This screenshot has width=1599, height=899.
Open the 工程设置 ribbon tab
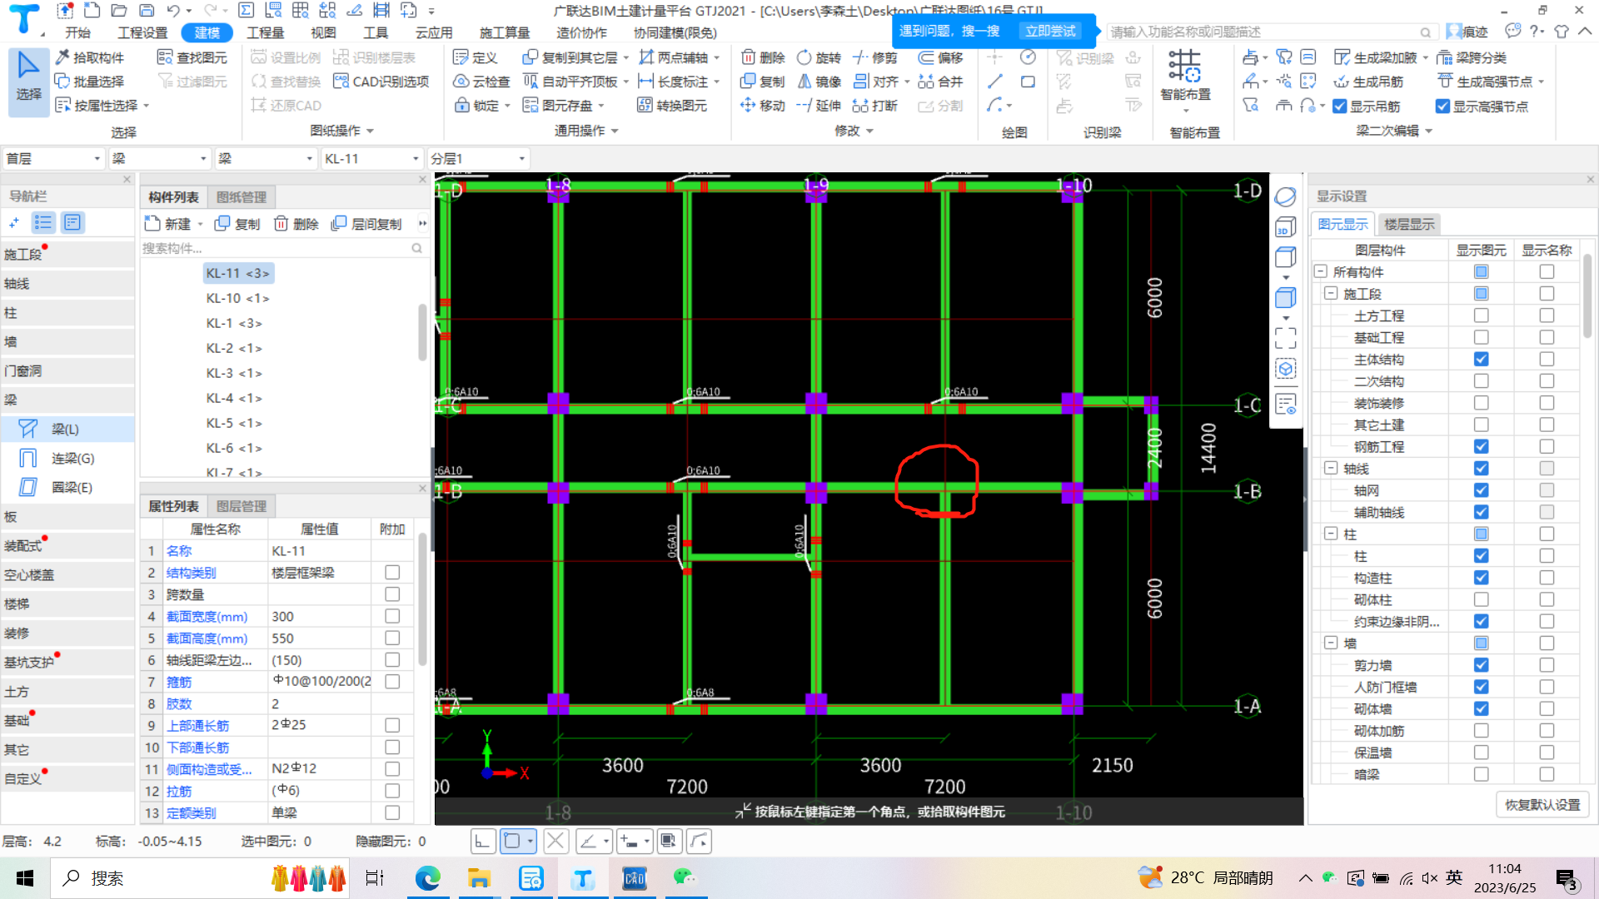142,32
